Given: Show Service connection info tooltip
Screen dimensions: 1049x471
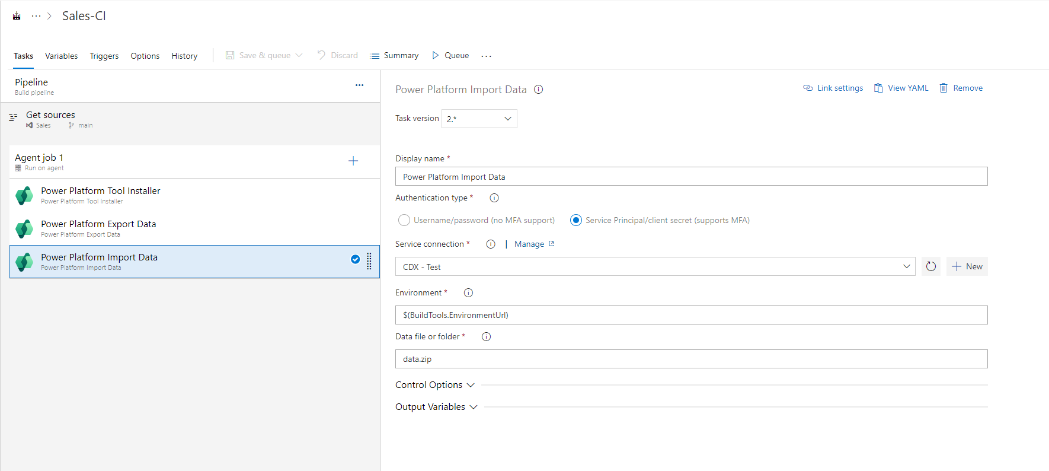Looking at the screenshot, I should point(491,244).
